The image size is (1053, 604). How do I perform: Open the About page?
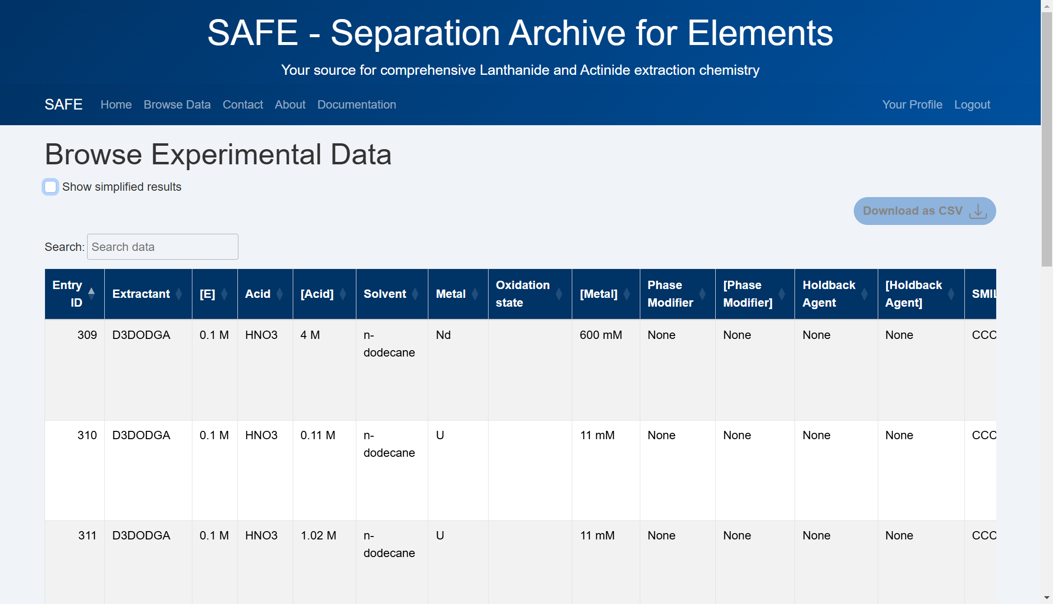point(290,105)
